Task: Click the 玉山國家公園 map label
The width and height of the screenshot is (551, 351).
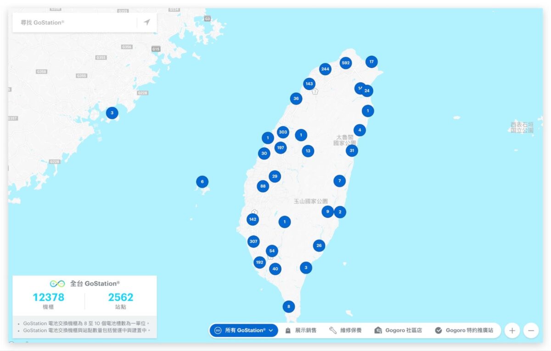Action: coord(311,201)
